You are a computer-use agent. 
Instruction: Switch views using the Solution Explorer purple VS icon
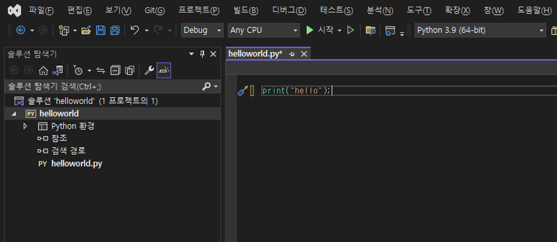point(58,71)
